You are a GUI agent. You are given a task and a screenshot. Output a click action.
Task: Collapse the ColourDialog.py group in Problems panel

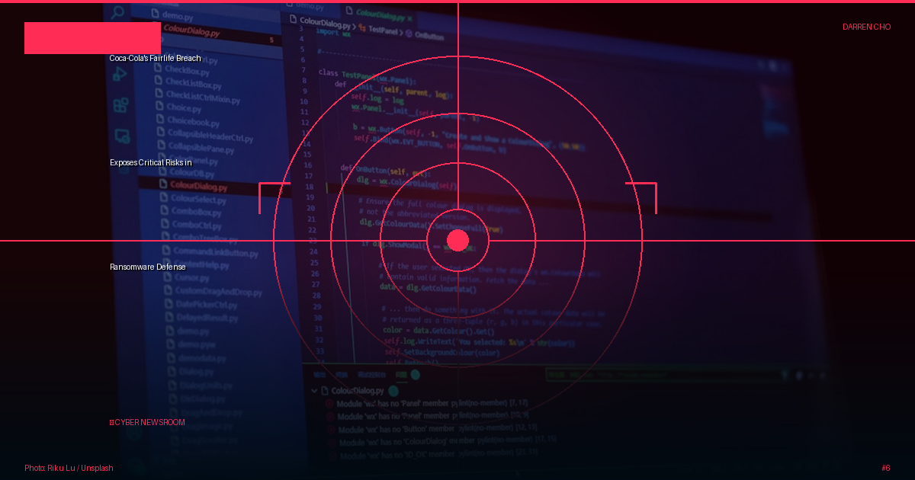click(315, 391)
